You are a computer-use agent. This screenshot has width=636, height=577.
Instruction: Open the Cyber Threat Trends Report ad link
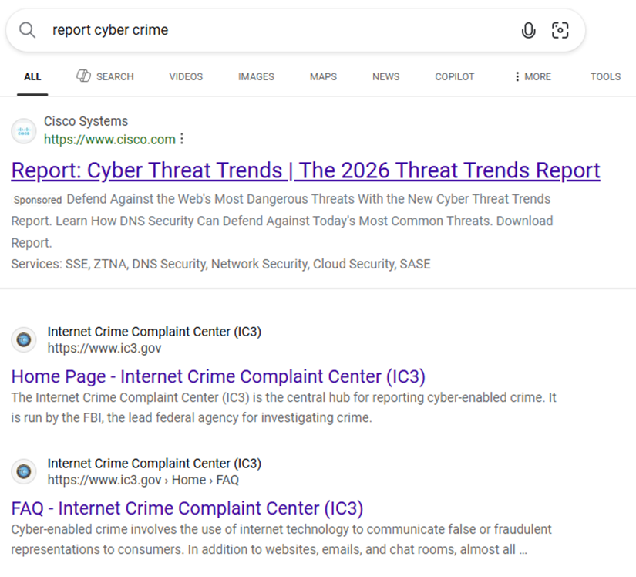click(x=305, y=170)
